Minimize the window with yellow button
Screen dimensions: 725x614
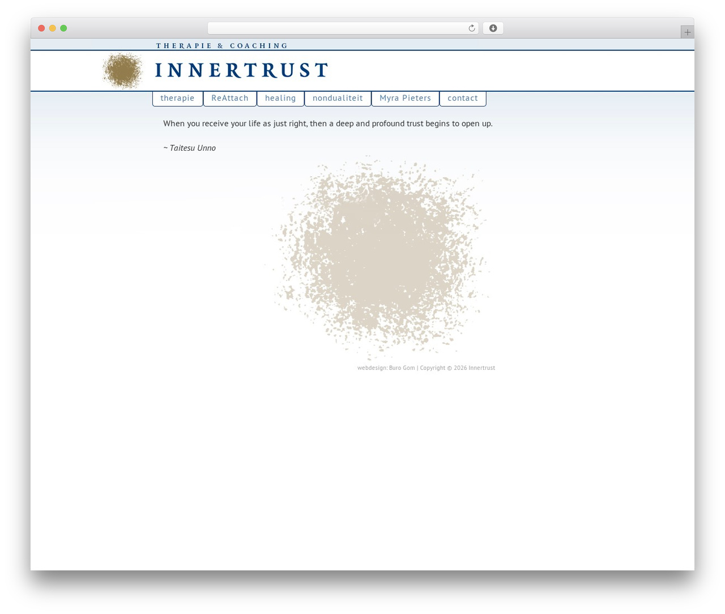[53, 28]
